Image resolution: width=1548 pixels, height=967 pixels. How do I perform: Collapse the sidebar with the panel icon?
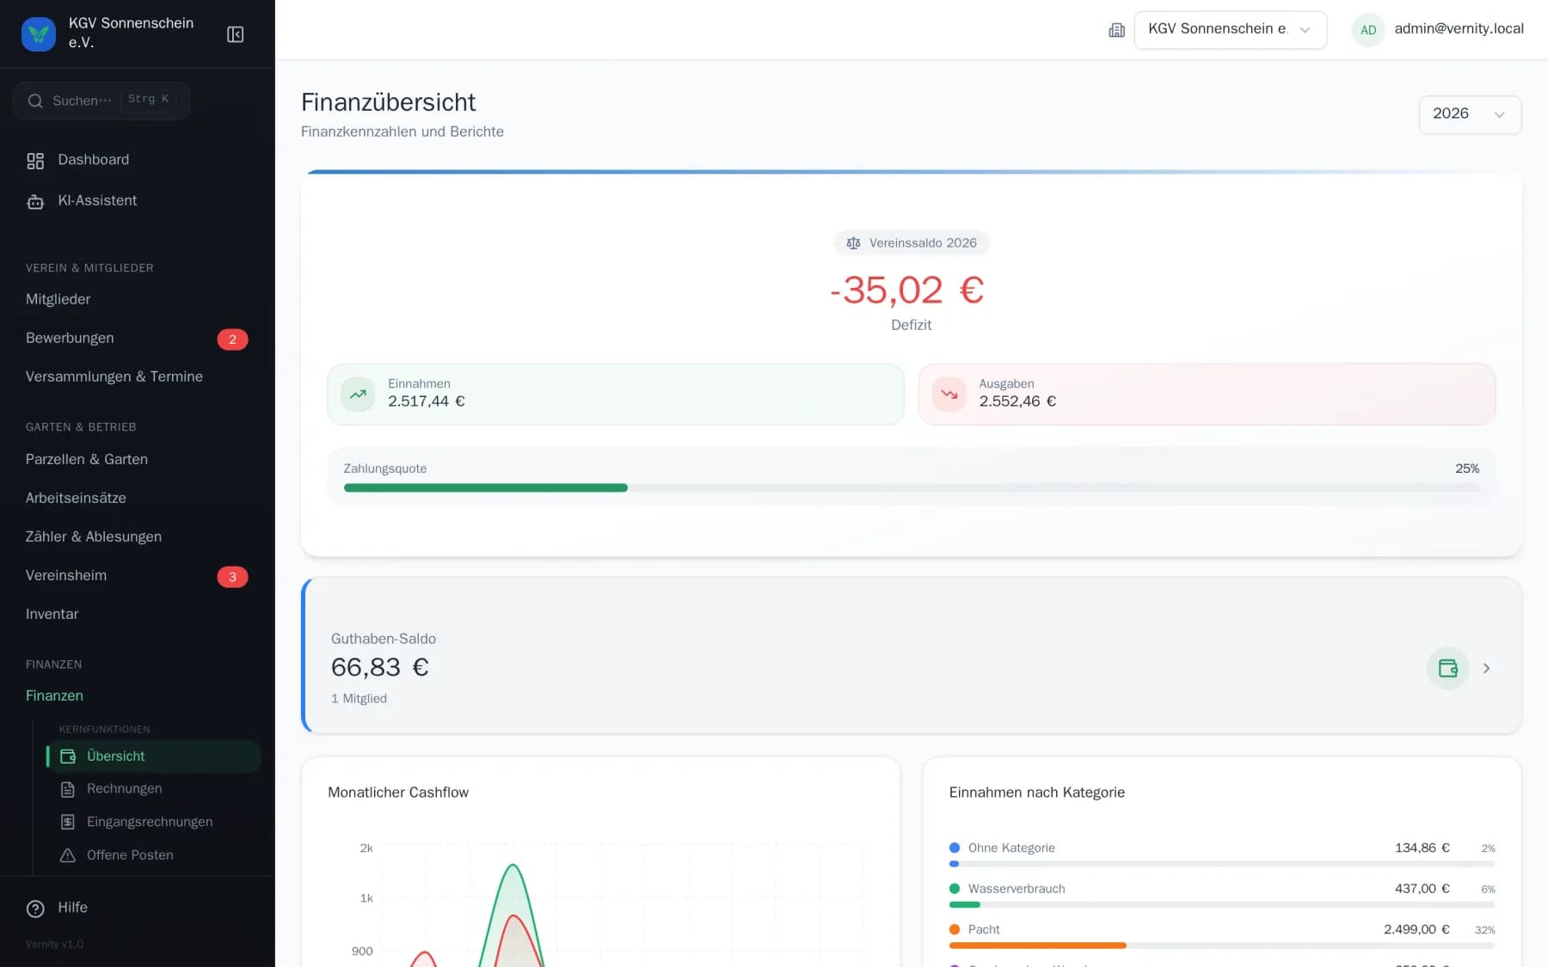[x=235, y=34]
